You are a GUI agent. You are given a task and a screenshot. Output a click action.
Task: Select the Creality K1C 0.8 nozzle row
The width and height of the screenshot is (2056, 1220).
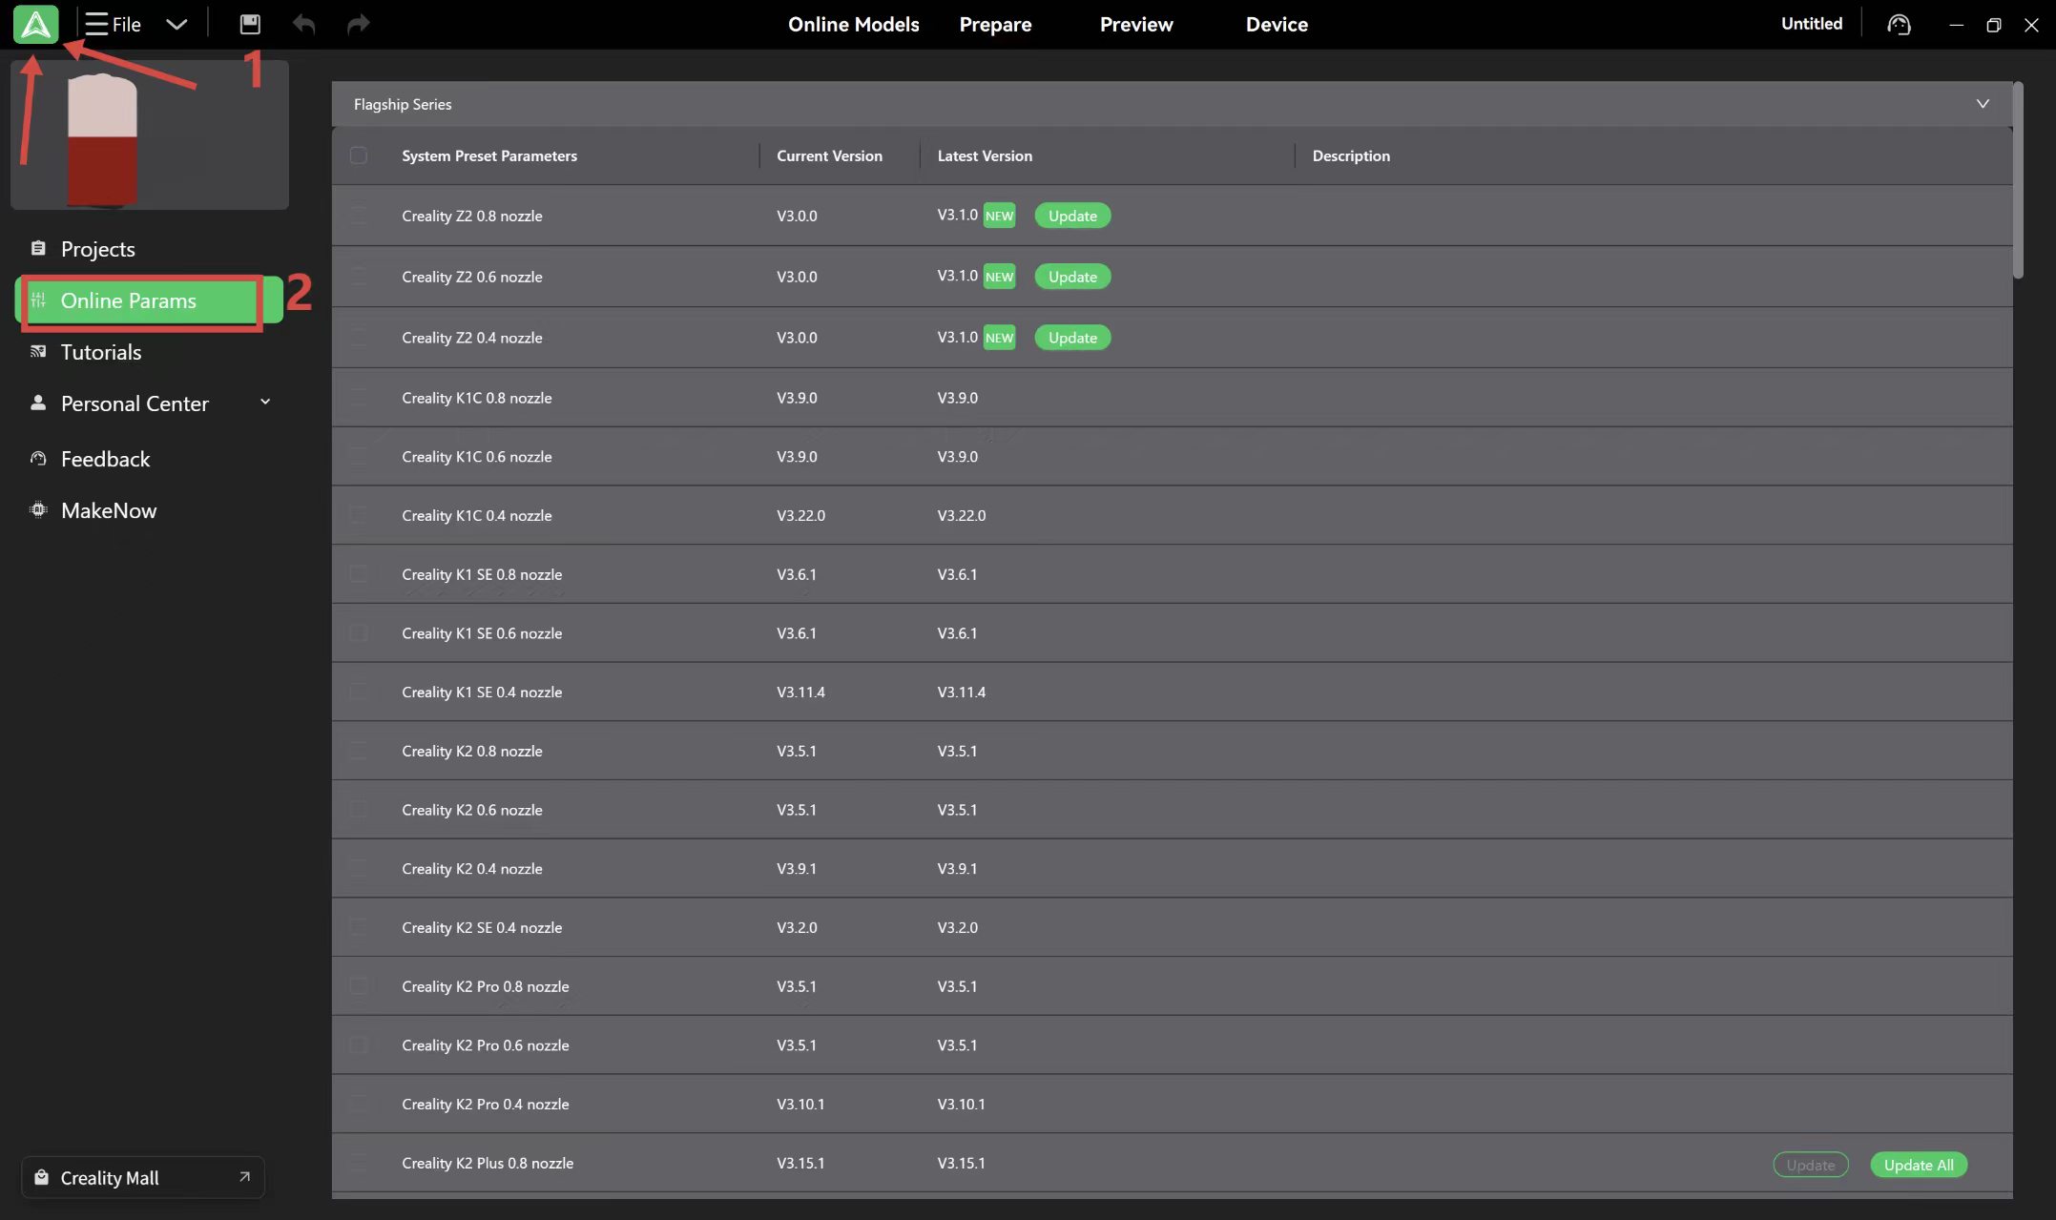[x=1172, y=398]
